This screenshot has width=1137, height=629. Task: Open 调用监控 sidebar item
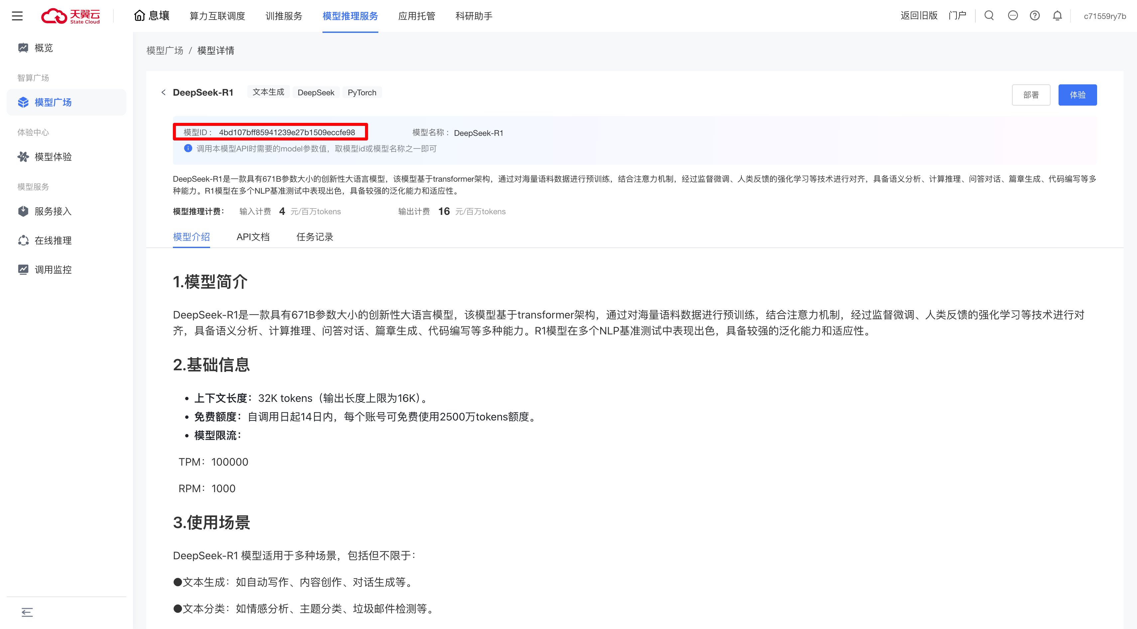coord(53,269)
